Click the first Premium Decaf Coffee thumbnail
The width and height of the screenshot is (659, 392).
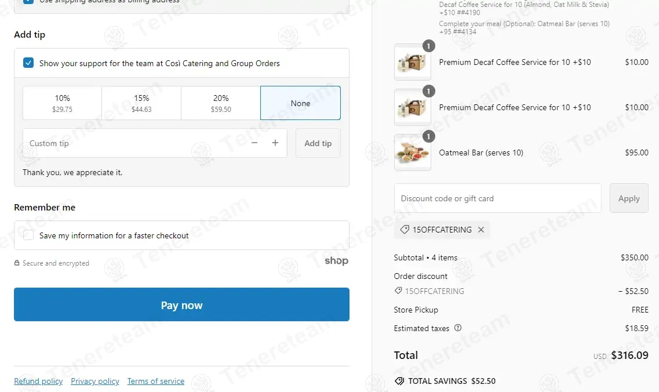pos(412,62)
